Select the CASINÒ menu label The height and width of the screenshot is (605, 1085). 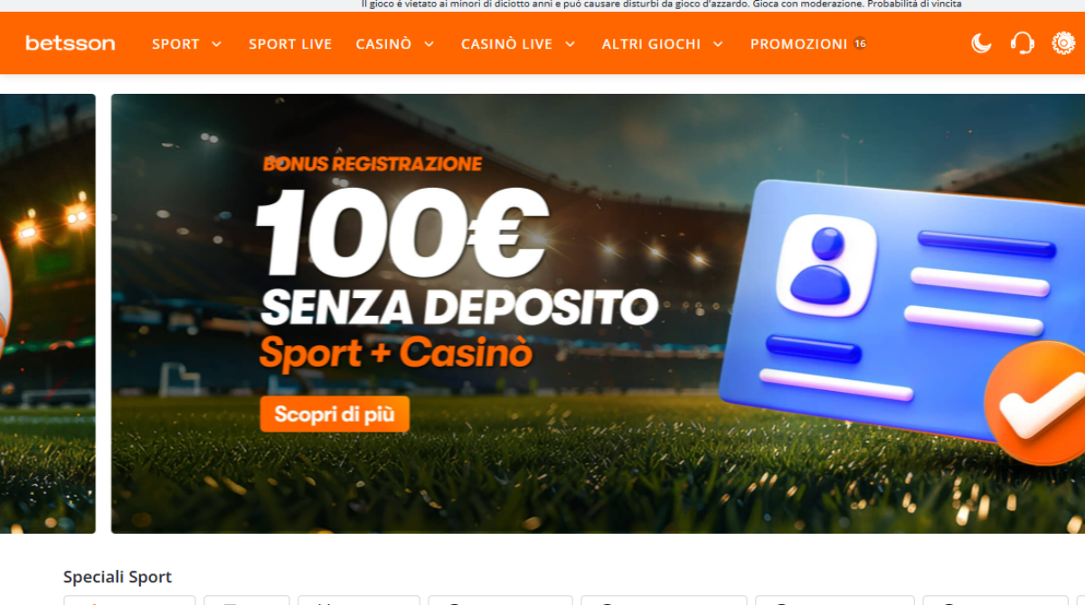(383, 43)
